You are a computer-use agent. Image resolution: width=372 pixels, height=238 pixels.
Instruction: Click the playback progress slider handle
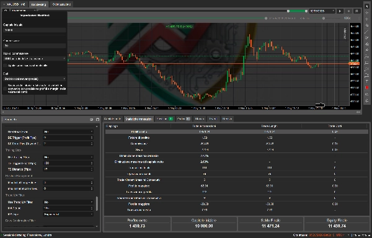266,18
